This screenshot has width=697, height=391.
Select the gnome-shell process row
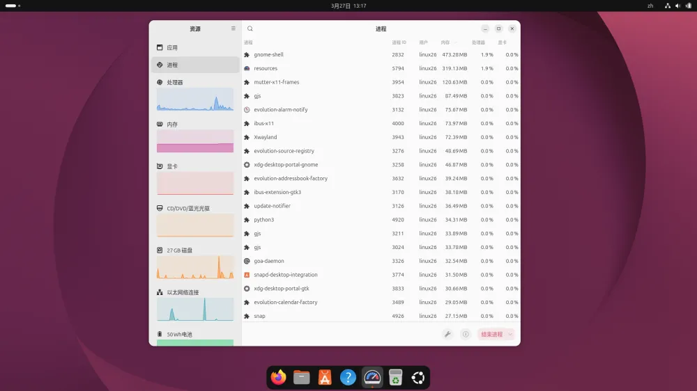(x=381, y=54)
